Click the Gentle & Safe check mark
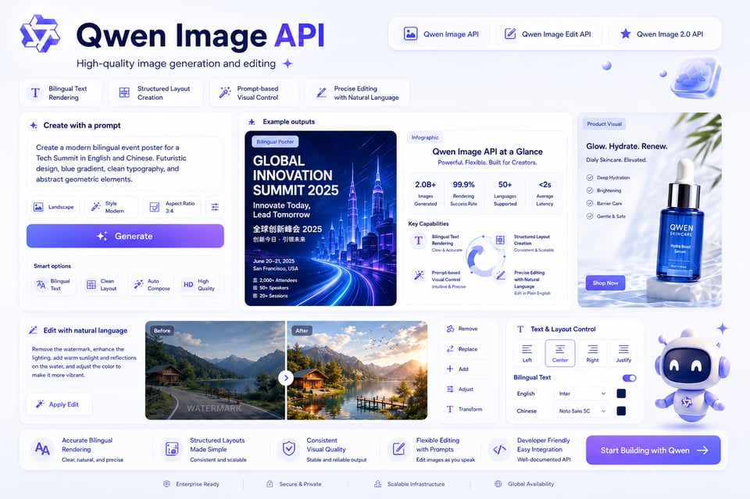 coord(590,216)
